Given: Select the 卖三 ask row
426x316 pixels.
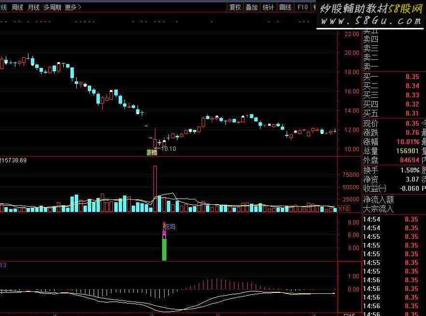Looking at the screenshot, I should pos(371,48).
